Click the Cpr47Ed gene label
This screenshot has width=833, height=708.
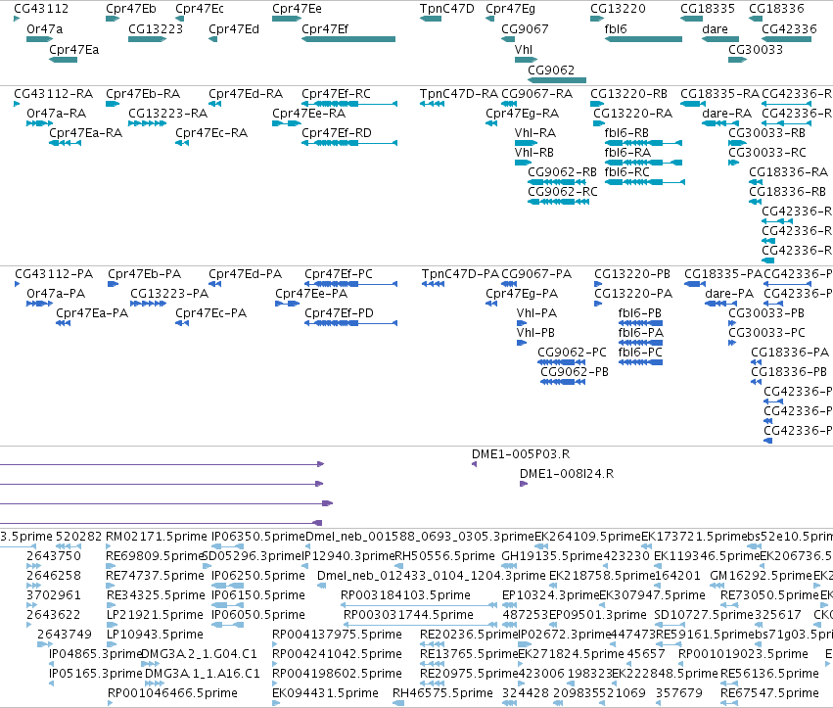pyautogui.click(x=234, y=29)
